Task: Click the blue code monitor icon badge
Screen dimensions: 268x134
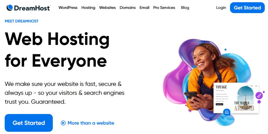Action: (x=227, y=112)
